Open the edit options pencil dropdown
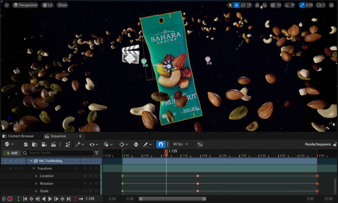The image size is (338, 203). point(148,144)
